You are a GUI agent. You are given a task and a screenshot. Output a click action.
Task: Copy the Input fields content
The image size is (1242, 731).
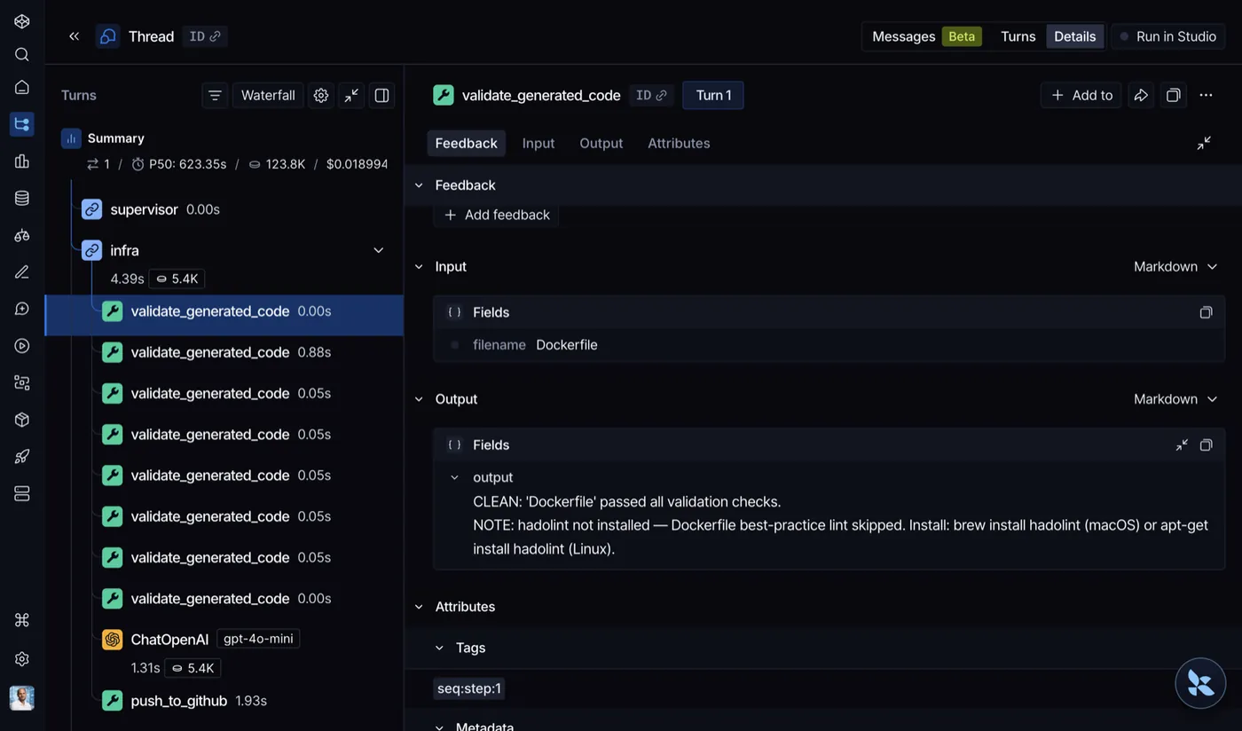tap(1206, 312)
